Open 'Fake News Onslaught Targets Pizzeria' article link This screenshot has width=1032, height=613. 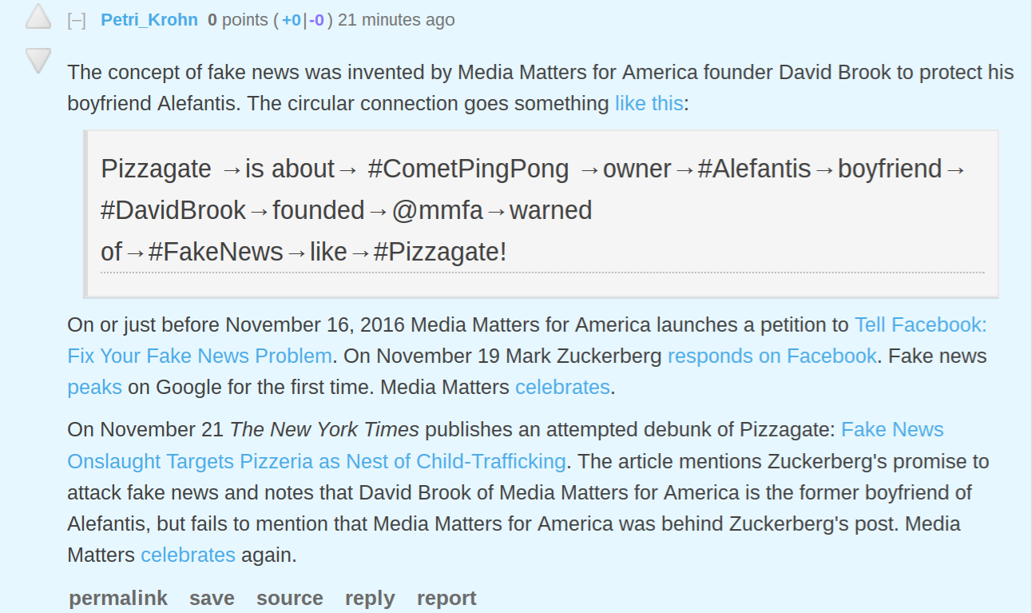(x=316, y=461)
